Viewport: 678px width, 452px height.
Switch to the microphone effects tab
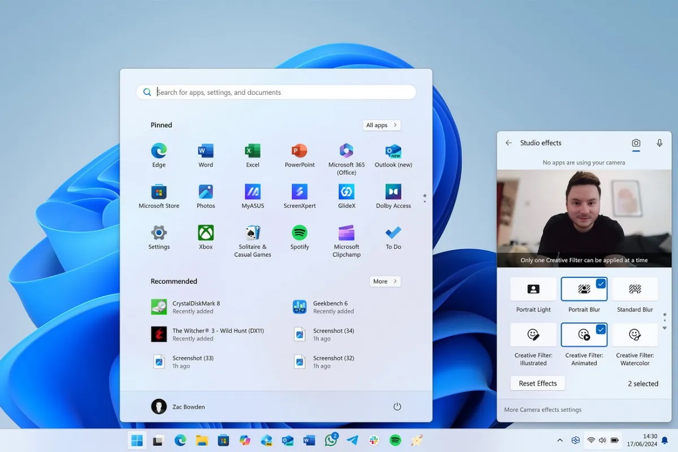click(x=659, y=144)
